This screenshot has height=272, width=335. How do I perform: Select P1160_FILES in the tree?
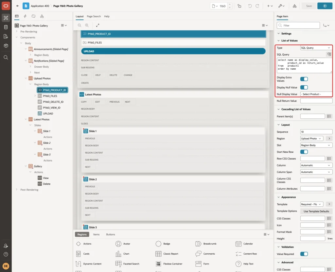(x=50, y=96)
